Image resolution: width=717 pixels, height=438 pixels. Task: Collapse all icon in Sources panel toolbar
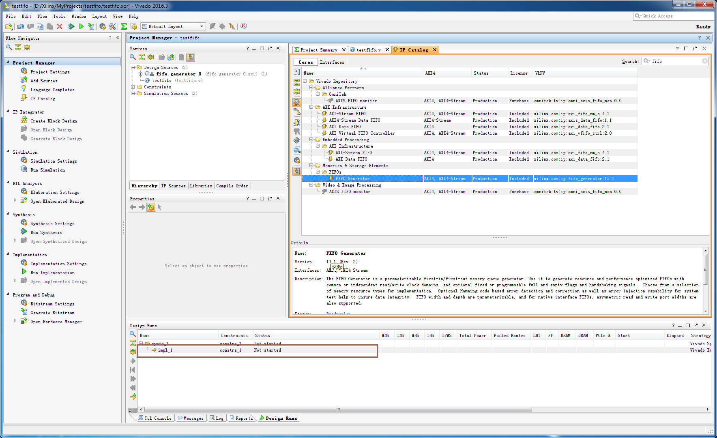[x=142, y=57]
